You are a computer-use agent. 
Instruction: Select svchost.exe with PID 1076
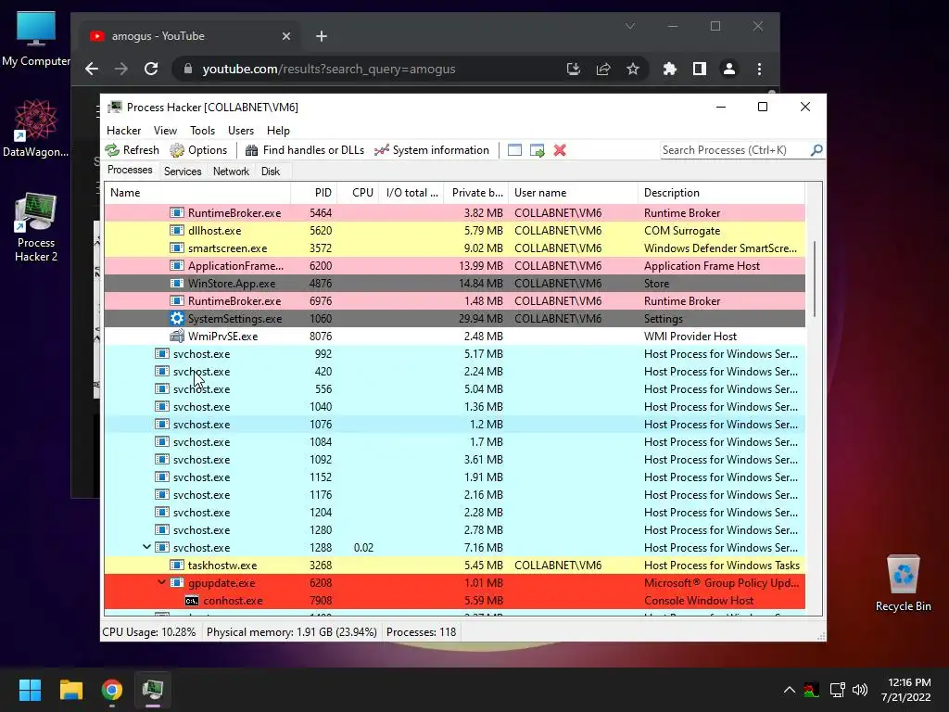click(x=455, y=425)
